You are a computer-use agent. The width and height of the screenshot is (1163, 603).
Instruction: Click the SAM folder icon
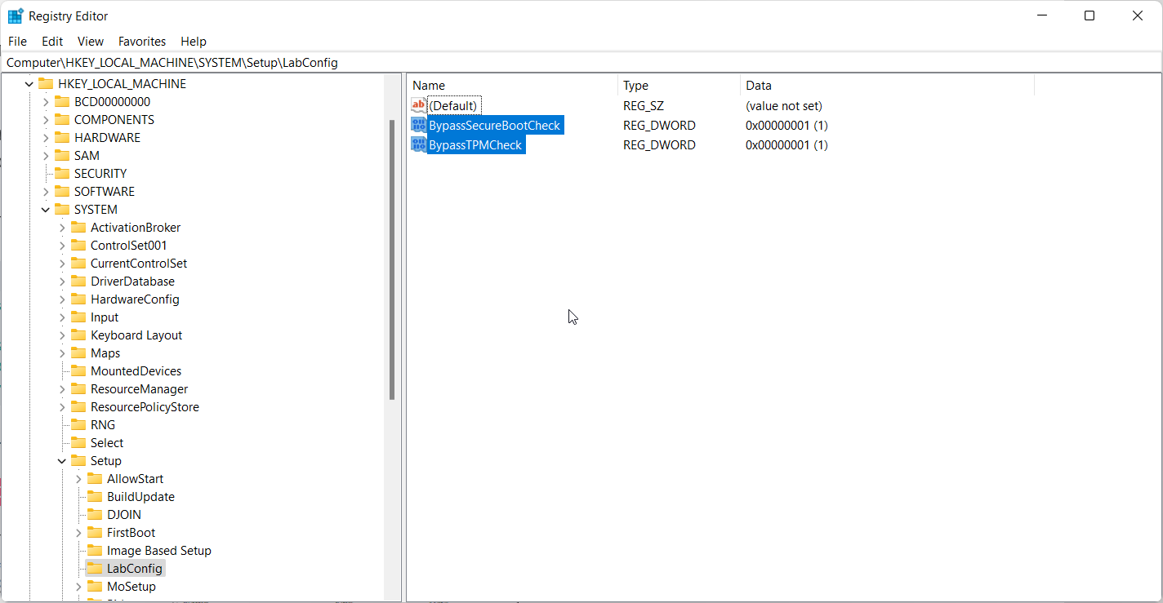[62, 155]
